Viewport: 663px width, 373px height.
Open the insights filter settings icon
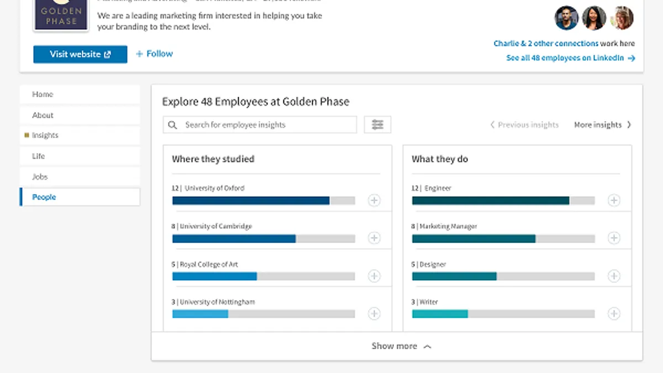click(377, 125)
